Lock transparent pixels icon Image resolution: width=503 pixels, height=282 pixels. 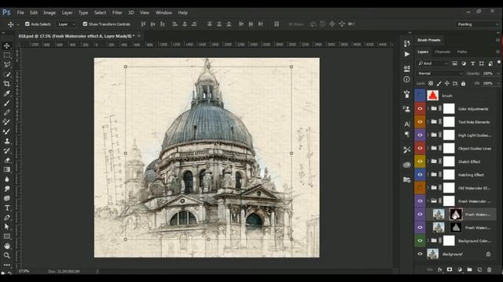(431, 84)
